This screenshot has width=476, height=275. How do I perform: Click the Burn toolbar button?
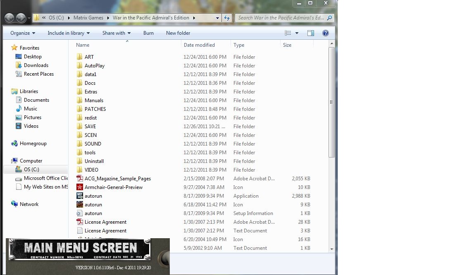(148, 33)
